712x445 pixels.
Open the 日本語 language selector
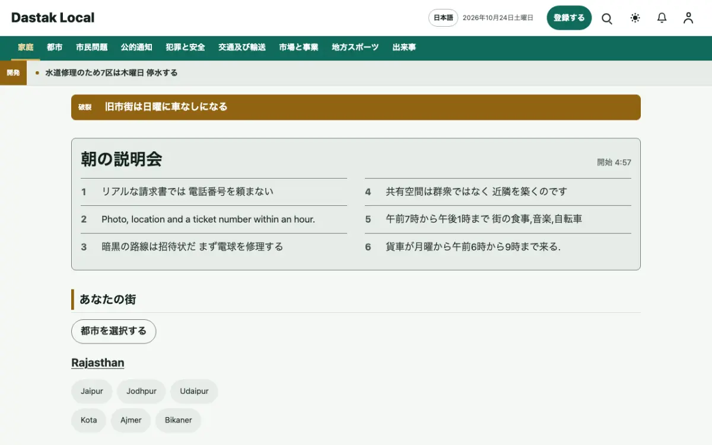pos(443,18)
